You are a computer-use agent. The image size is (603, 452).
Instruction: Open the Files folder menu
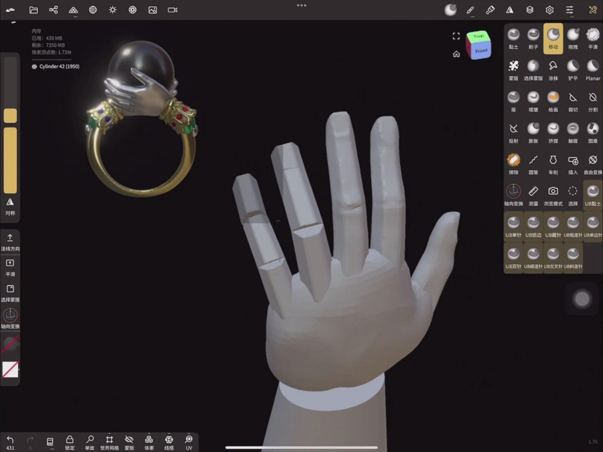[34, 10]
